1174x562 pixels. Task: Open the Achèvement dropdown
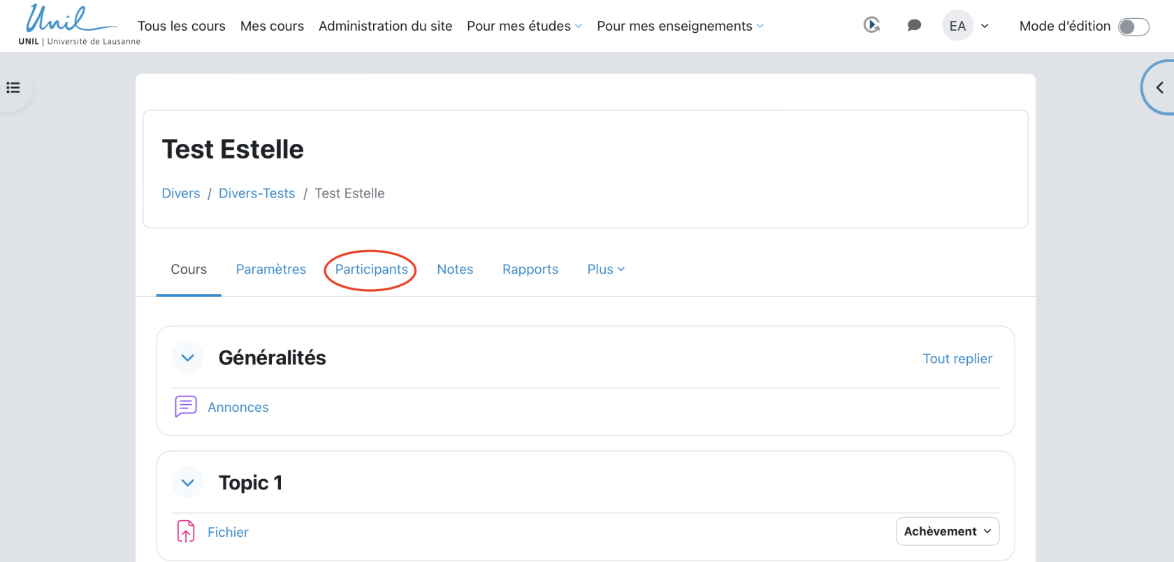[x=947, y=531]
